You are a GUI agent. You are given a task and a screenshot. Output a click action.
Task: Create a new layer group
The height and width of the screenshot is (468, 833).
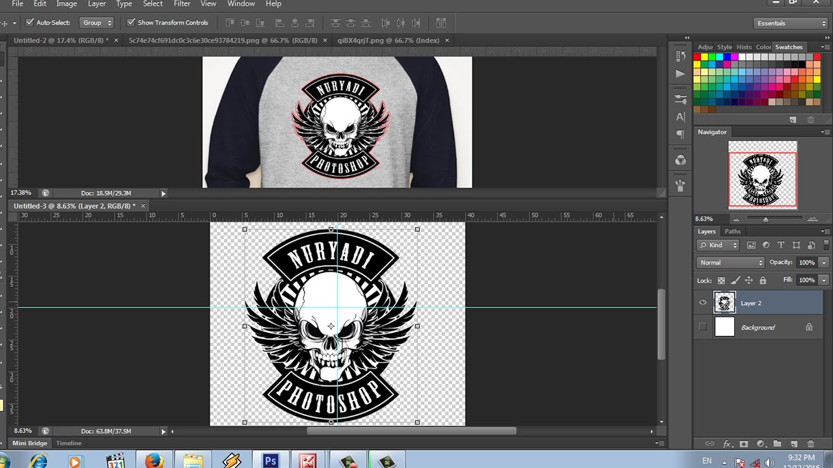point(777,444)
